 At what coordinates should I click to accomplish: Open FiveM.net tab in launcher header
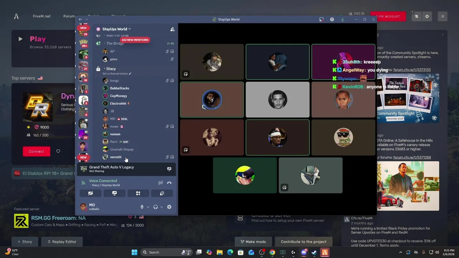42,16
